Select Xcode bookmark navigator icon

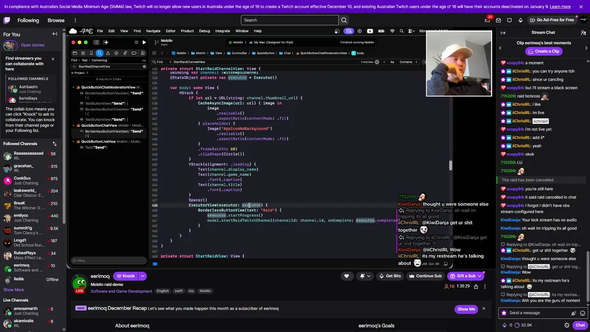(x=91, y=53)
